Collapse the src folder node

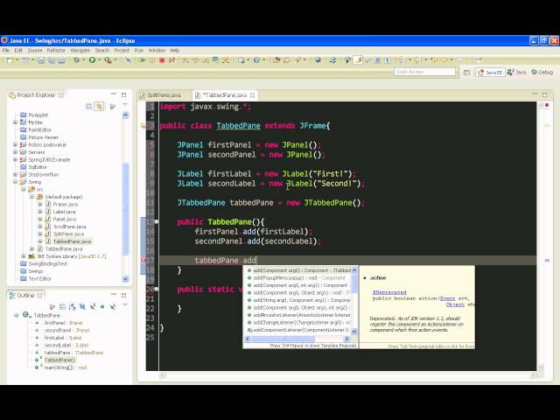point(24,189)
